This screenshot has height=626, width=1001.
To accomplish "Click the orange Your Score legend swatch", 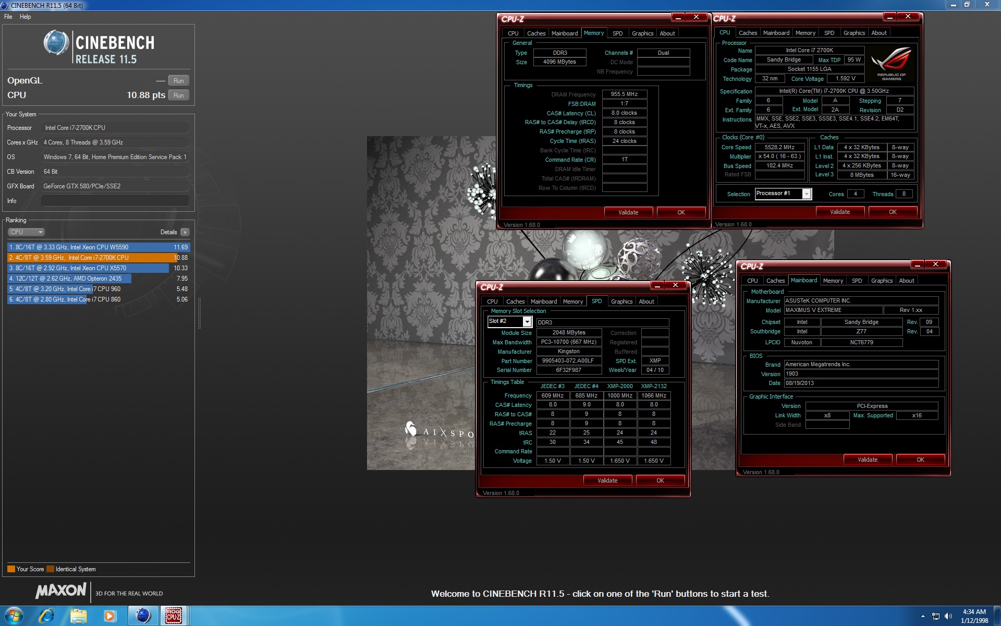I will coord(11,569).
